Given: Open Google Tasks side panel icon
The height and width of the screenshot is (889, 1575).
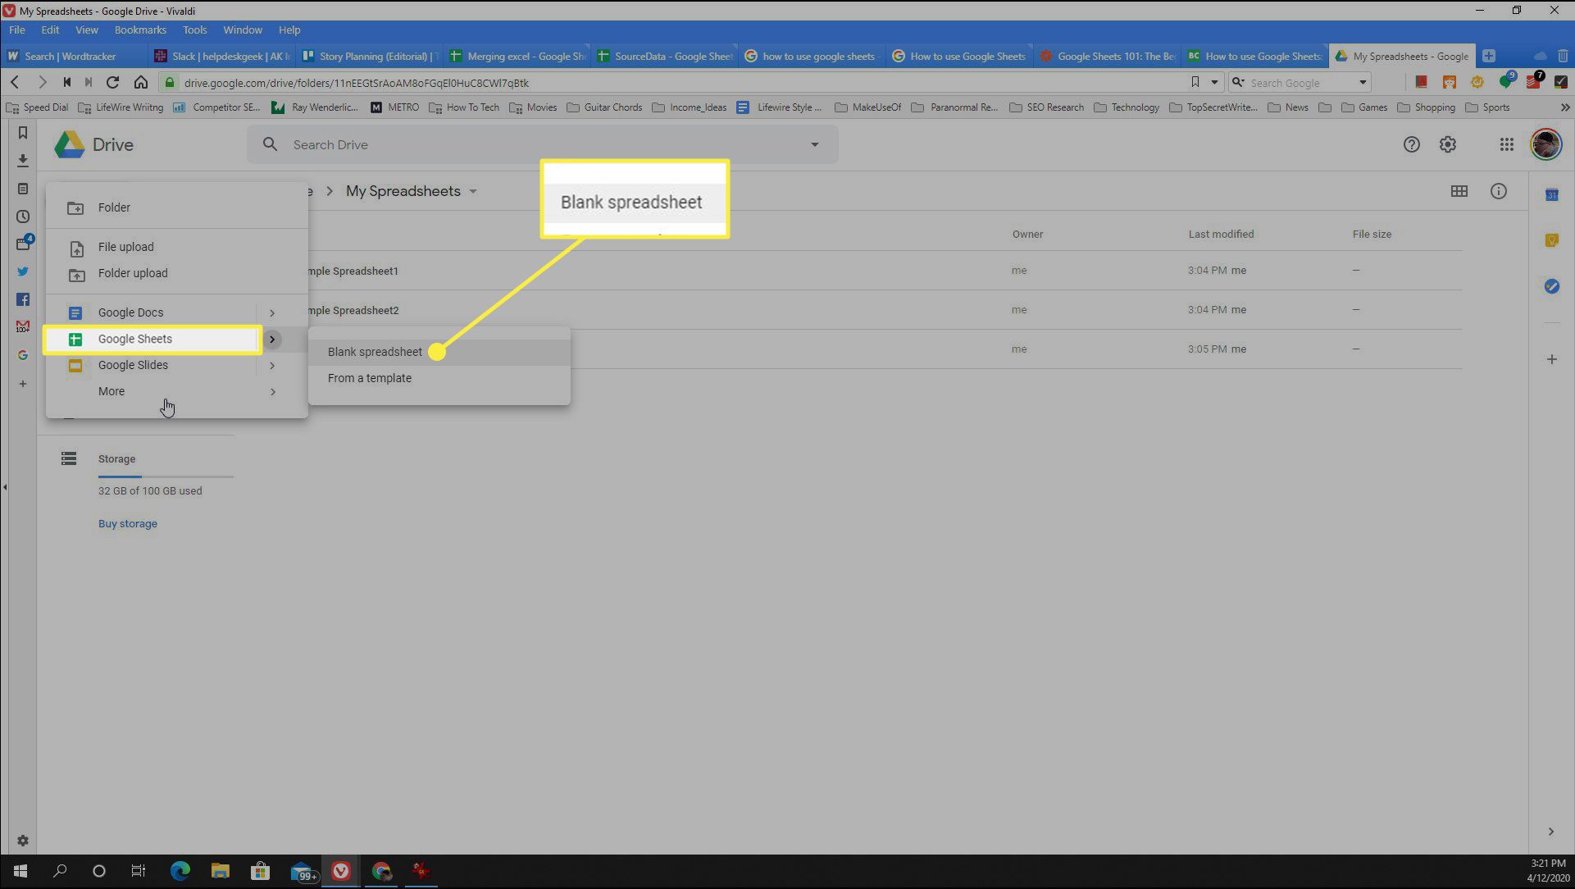Looking at the screenshot, I should [1551, 286].
